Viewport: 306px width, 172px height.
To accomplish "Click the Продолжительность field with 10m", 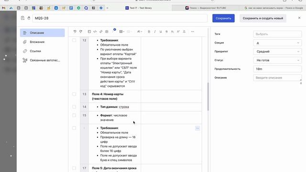I will 277,69.
